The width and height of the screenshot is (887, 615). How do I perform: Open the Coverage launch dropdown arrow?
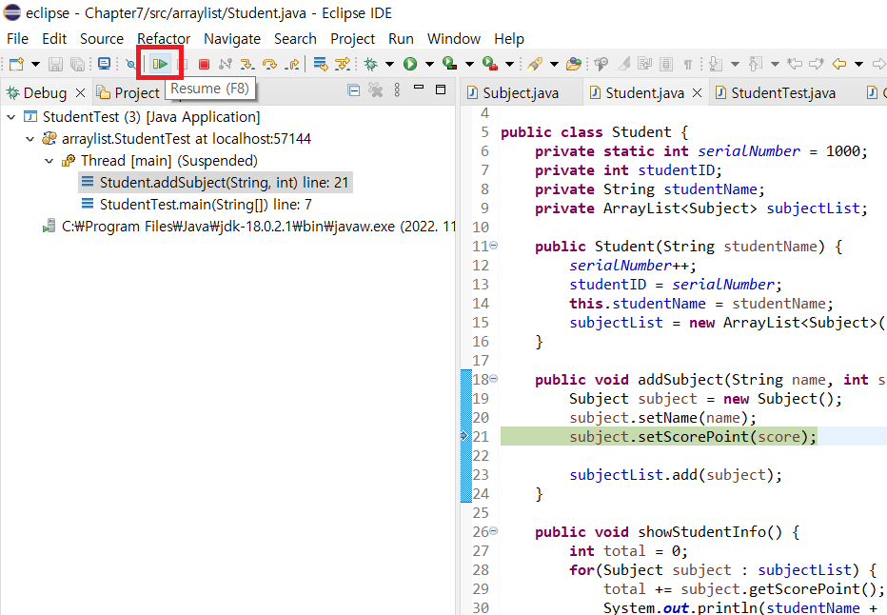tap(469, 65)
